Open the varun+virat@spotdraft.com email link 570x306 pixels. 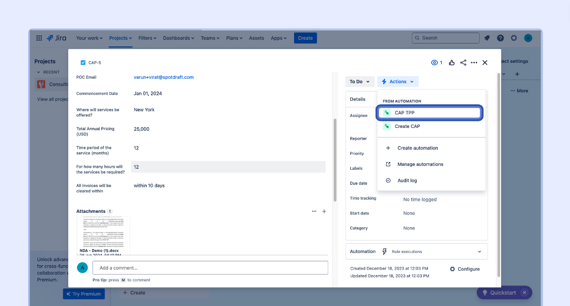[164, 77]
